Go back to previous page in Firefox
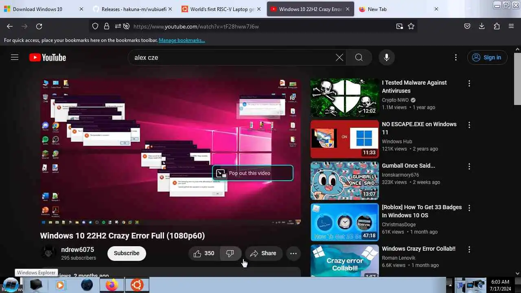521x293 pixels. coord(10,26)
